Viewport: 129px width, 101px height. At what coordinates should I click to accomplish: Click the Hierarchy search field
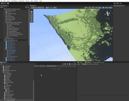(14, 7)
